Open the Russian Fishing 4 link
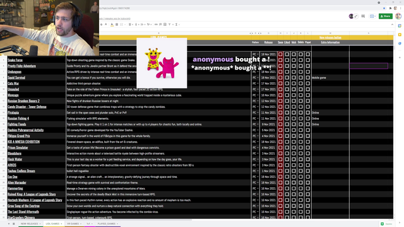404x227 pixels. pyautogui.click(x=18, y=119)
